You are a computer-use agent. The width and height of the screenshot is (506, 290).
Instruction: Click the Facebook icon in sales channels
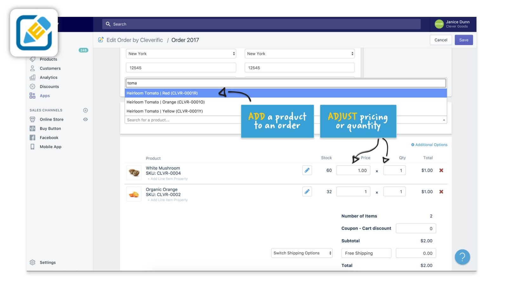(32, 138)
